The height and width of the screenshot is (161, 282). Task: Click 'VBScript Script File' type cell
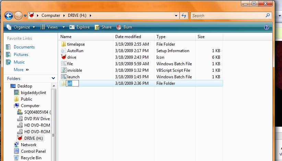[173, 70]
